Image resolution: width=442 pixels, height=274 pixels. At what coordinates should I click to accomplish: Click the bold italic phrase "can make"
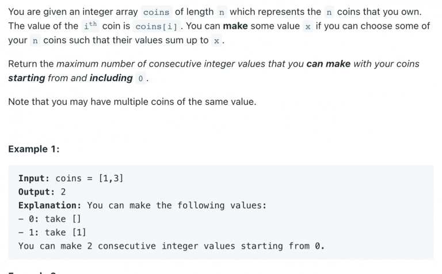[x=329, y=64]
